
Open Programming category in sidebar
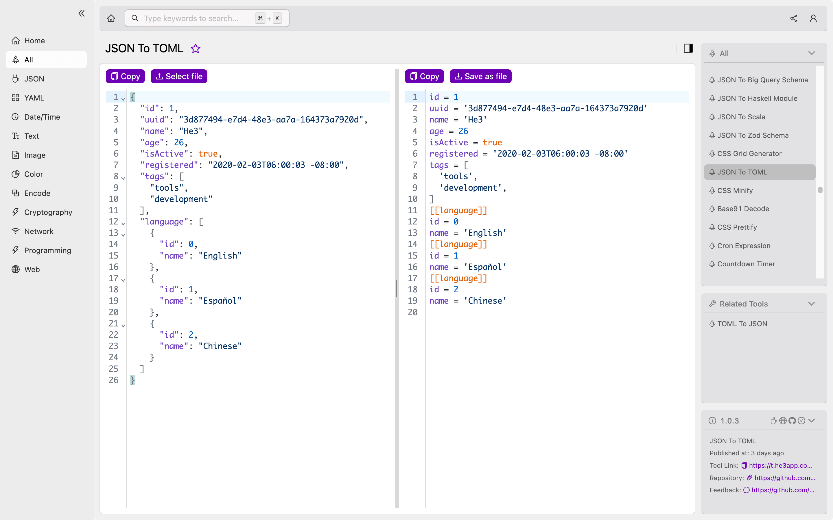46,250
